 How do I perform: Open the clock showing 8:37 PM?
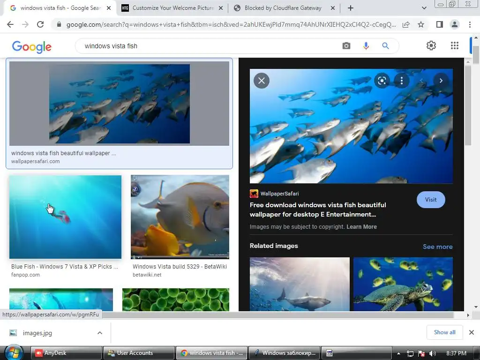tap(457, 353)
